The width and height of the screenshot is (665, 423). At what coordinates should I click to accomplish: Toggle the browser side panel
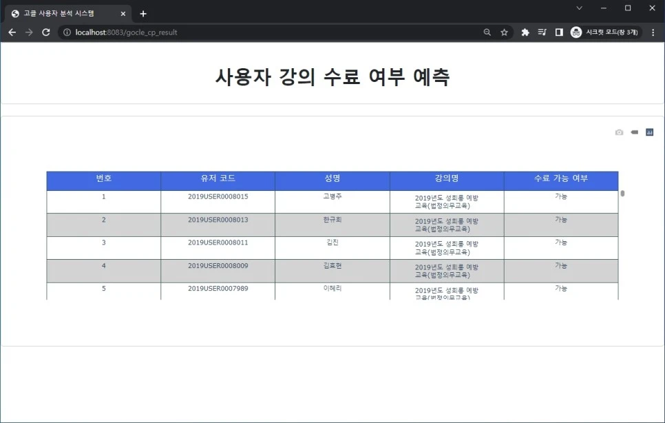[x=559, y=32]
